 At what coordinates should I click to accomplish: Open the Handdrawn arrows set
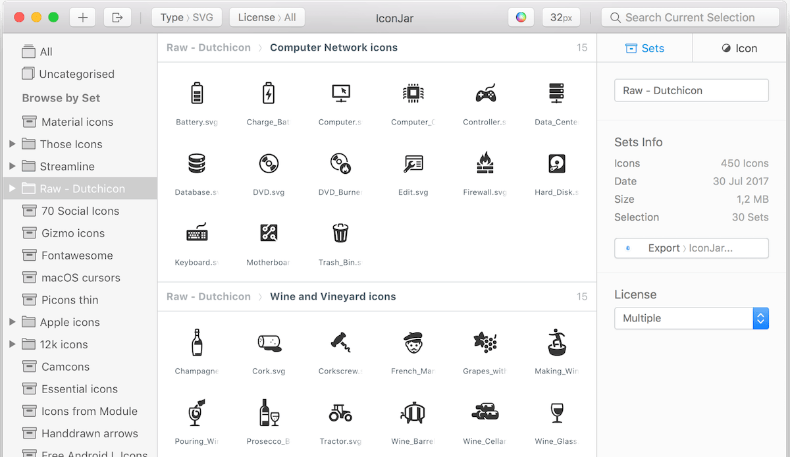80,433
